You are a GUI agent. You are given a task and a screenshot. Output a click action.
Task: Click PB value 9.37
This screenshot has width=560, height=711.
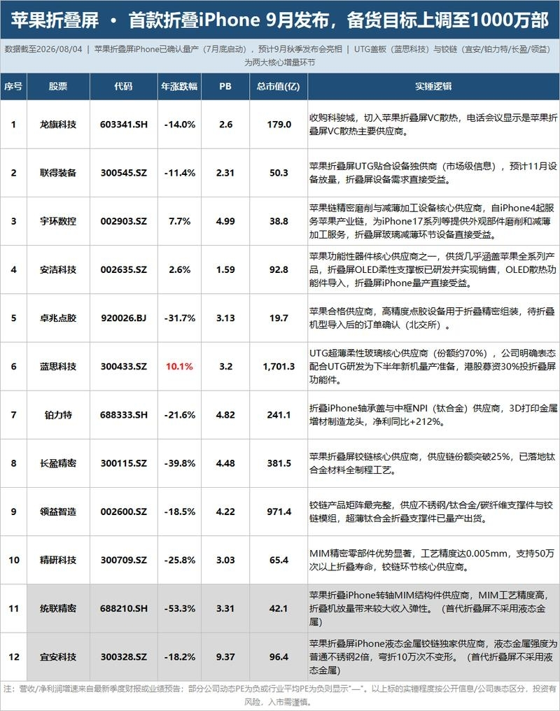click(x=225, y=657)
